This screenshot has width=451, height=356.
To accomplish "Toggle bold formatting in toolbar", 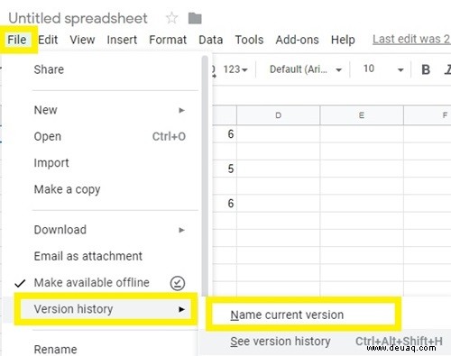I will [426, 69].
